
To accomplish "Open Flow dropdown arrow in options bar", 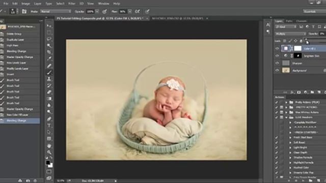I will (x=130, y=11).
